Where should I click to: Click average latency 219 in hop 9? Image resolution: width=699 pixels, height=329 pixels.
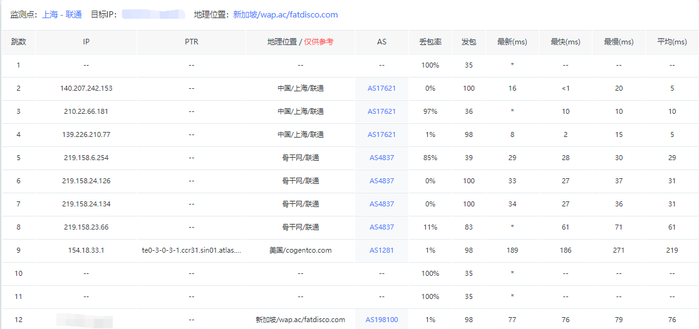(672, 250)
